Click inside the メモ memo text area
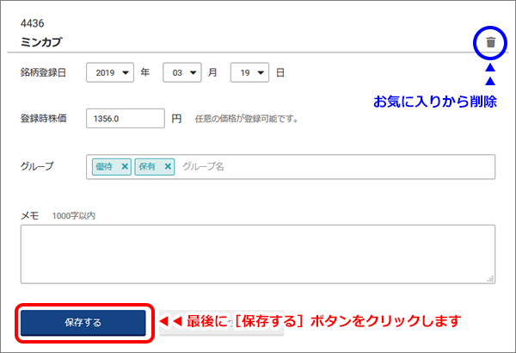This screenshot has height=353, width=516. [258, 254]
